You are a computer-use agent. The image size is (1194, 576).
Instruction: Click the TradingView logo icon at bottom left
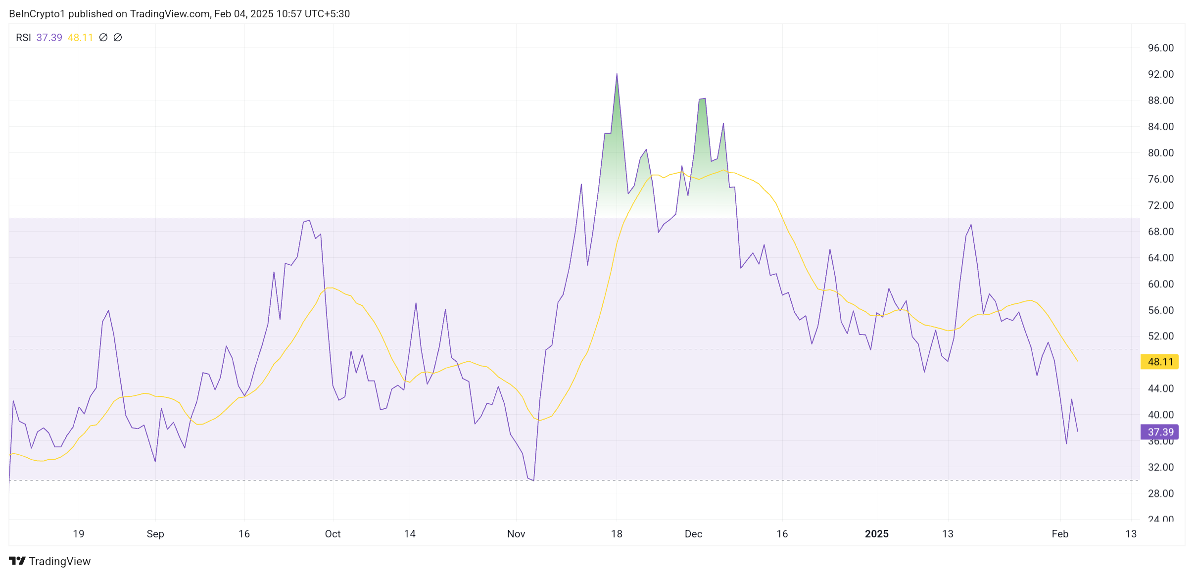pos(17,561)
